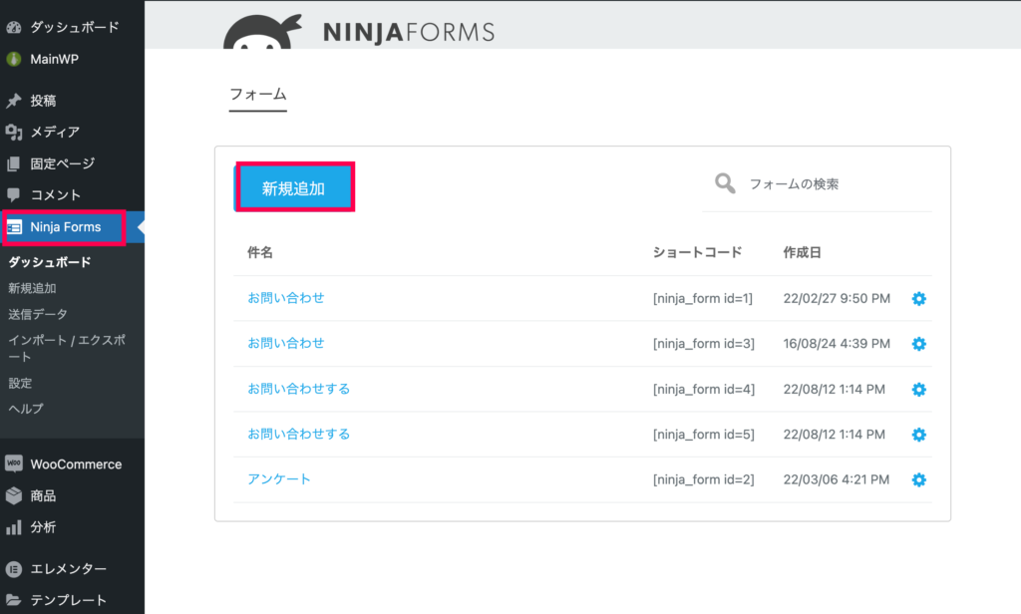Click the bar chart icon beside 分析

tap(14, 527)
